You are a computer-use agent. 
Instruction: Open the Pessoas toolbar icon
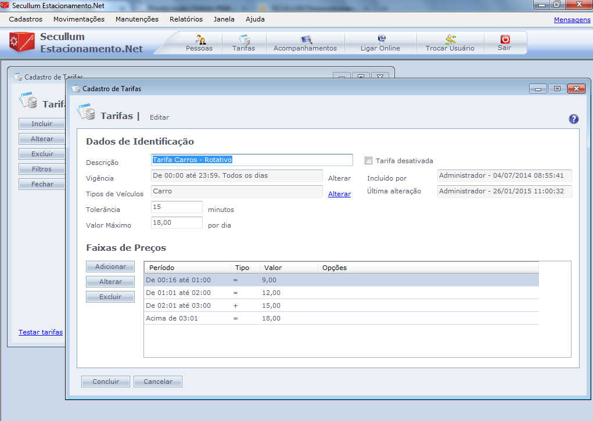[x=199, y=40]
